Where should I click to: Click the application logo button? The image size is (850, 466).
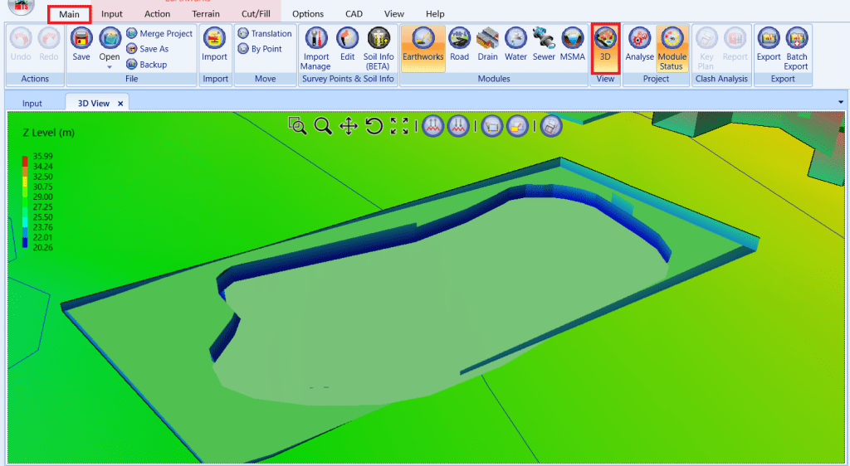click(x=21, y=7)
